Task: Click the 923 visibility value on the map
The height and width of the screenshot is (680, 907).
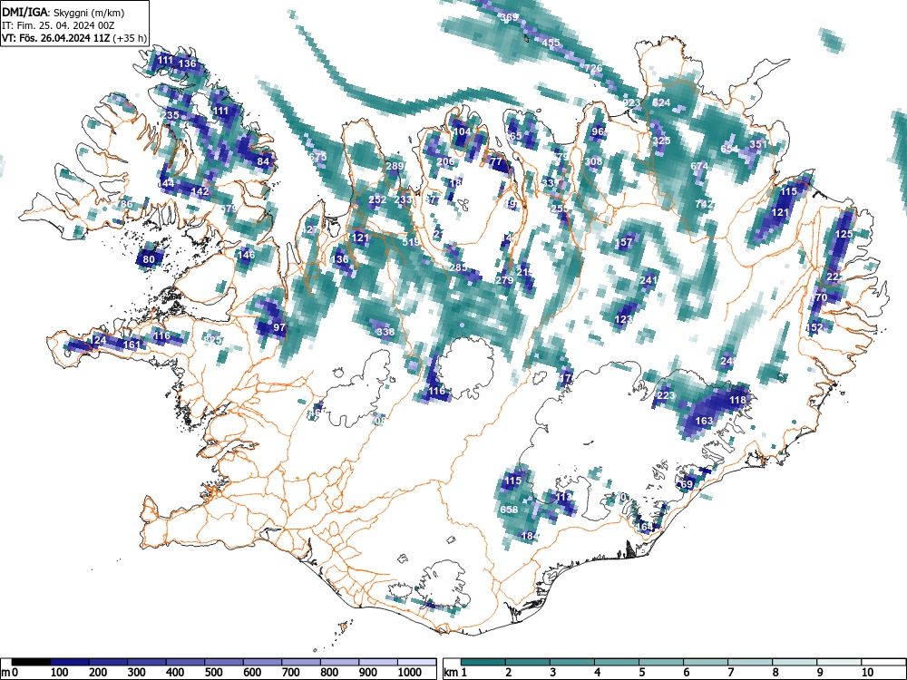Action: coord(631,103)
